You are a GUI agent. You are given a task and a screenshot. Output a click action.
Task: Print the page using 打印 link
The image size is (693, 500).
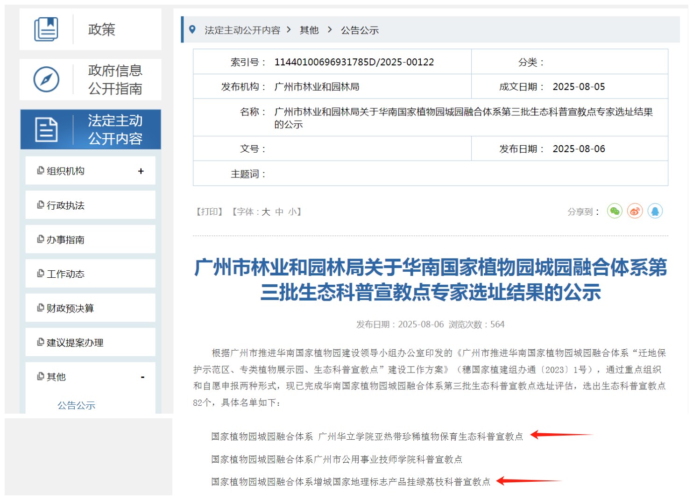[209, 212]
